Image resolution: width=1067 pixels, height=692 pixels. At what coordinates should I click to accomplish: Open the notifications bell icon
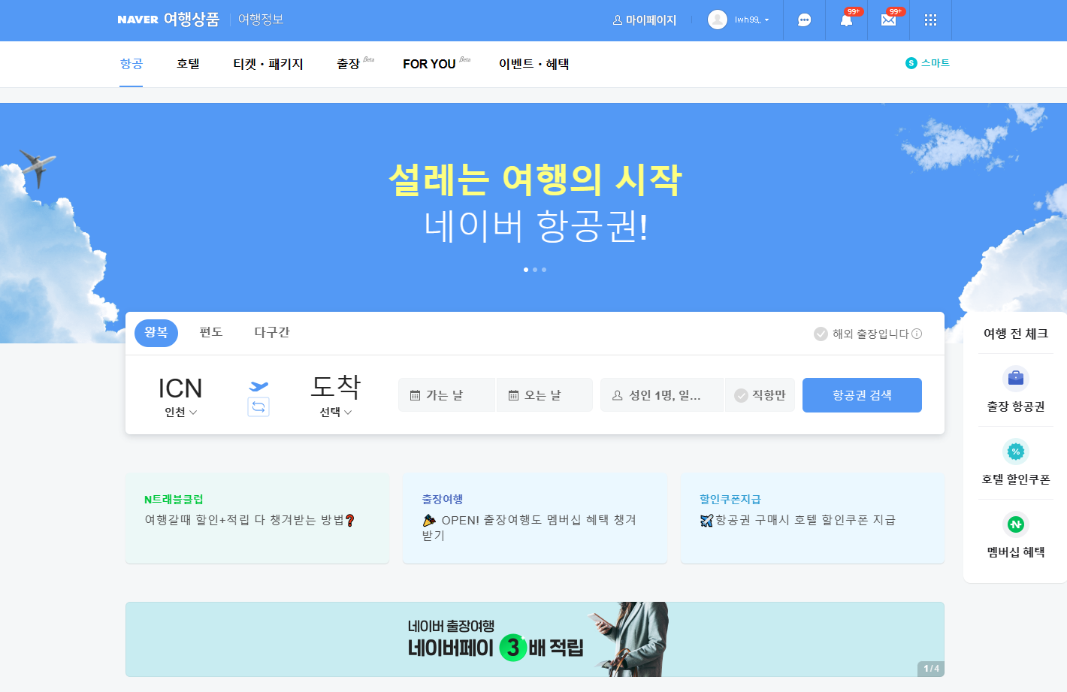[846, 20]
